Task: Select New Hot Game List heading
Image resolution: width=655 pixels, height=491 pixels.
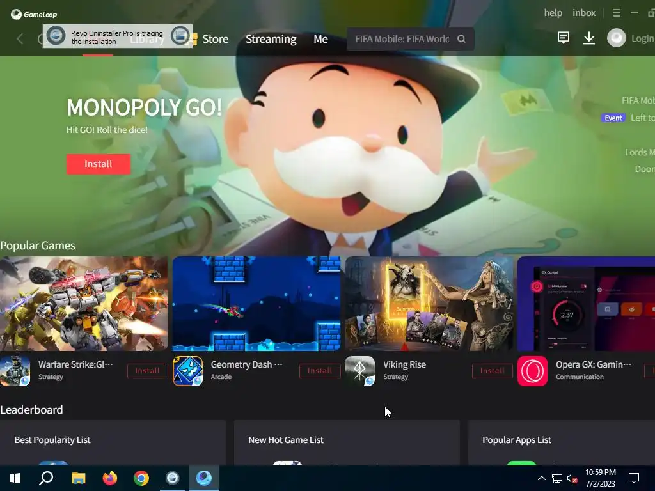Action: tap(286, 440)
